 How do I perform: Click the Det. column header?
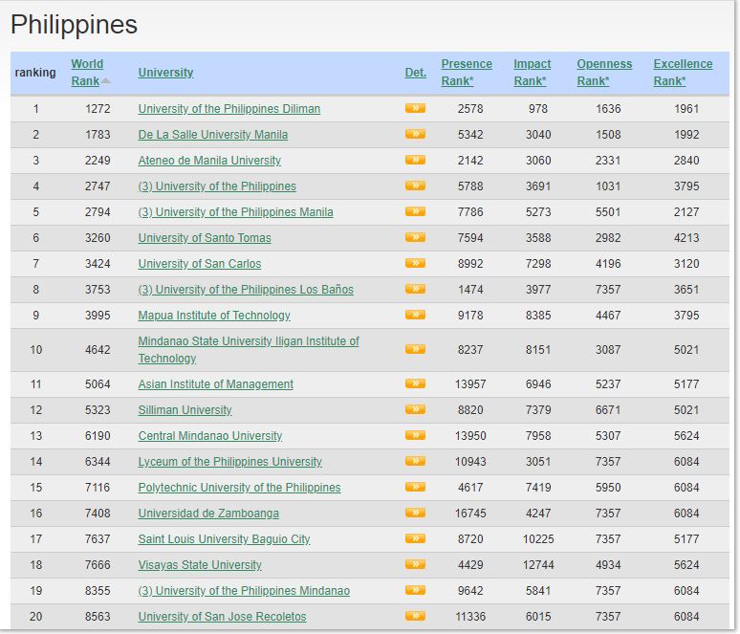(x=415, y=73)
